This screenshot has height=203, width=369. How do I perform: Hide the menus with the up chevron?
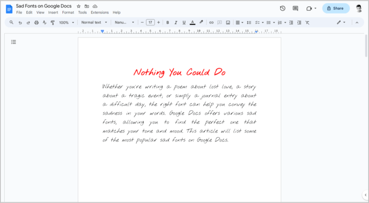pos(357,23)
